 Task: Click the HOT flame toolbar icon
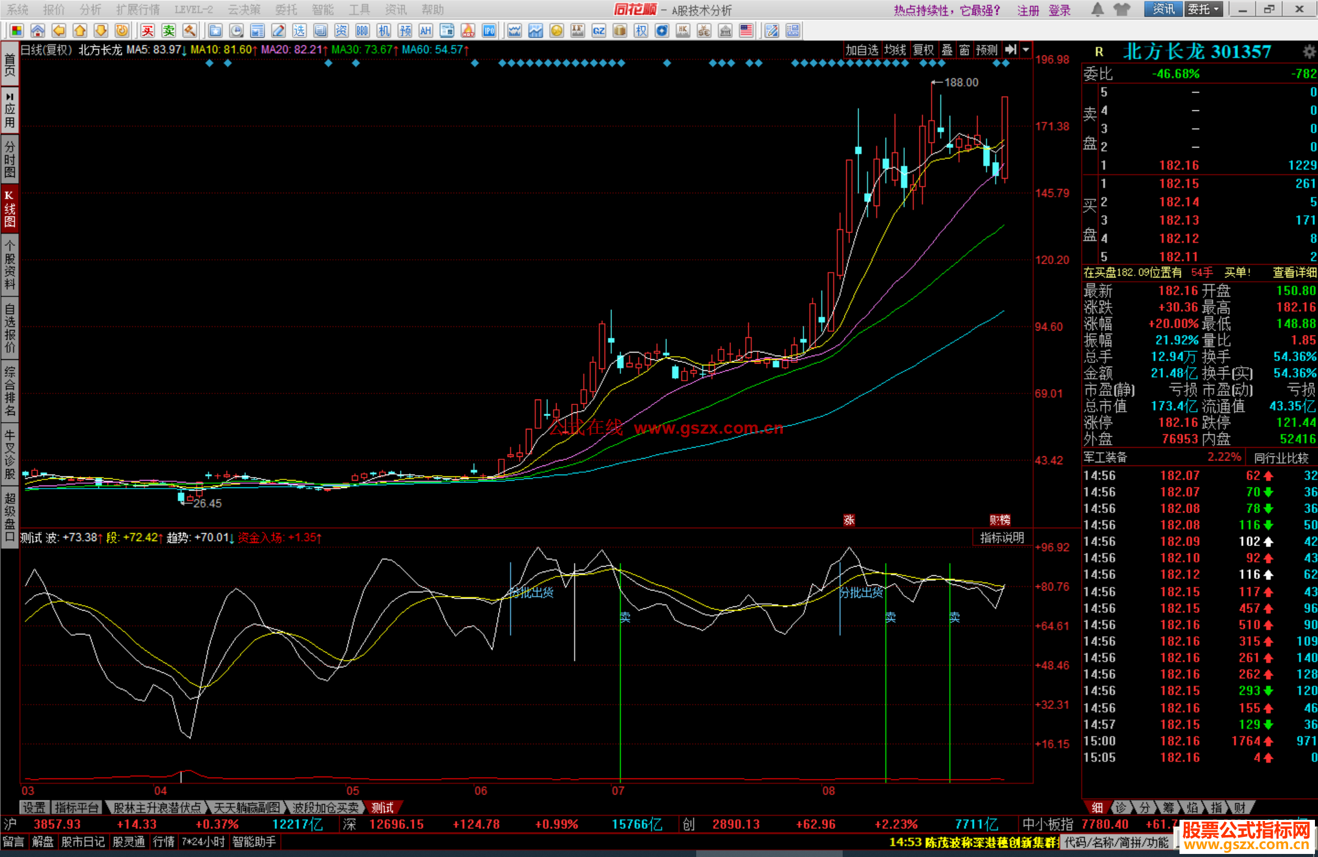tap(468, 30)
